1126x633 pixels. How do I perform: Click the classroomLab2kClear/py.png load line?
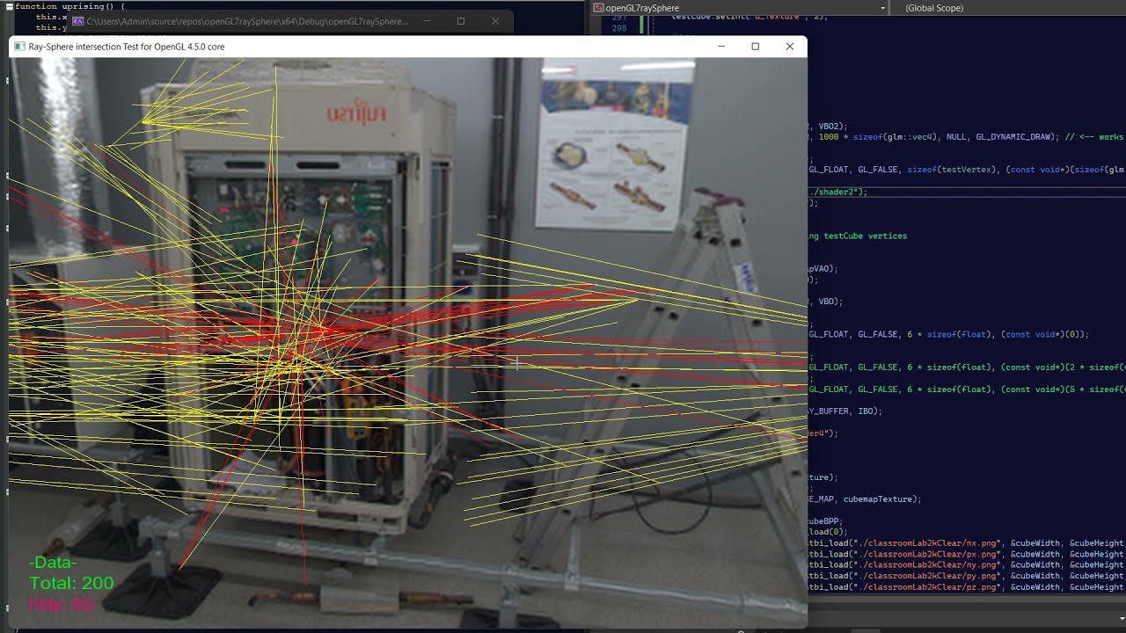(x=966, y=576)
